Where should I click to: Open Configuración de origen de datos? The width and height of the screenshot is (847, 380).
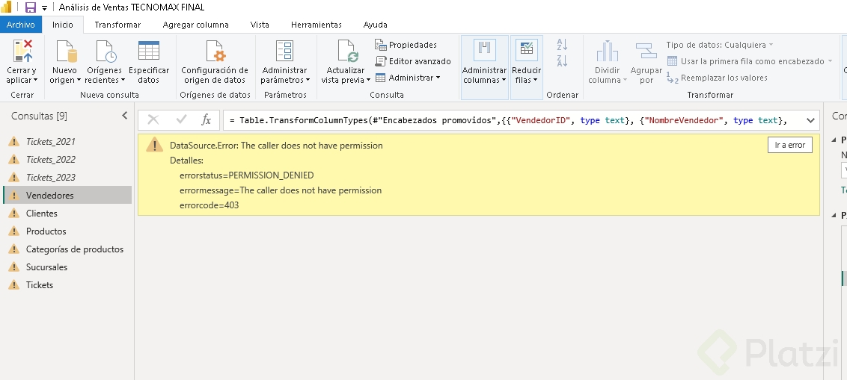click(x=215, y=62)
